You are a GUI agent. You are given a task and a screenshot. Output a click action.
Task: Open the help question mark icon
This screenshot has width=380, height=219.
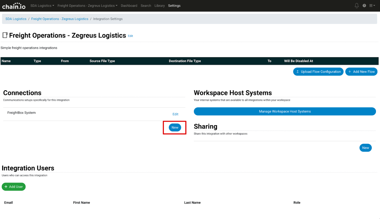(x=364, y=6)
